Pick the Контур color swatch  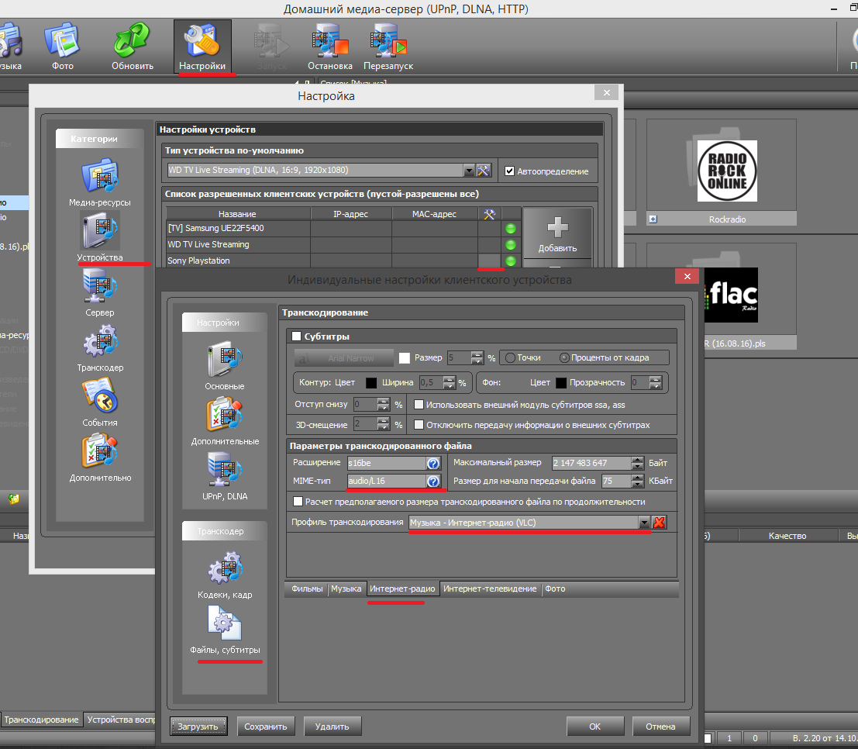(371, 383)
